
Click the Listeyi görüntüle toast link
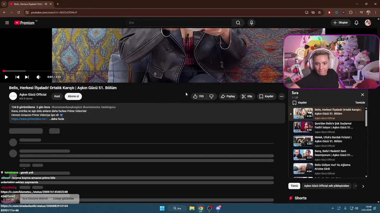click(64, 199)
